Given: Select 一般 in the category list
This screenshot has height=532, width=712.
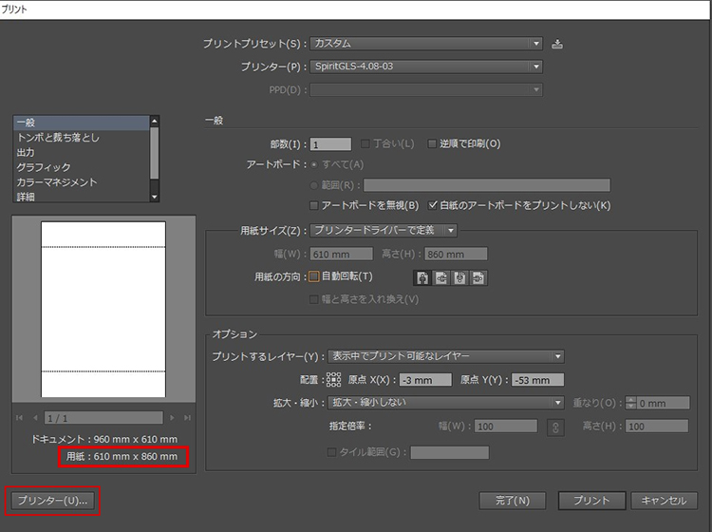Looking at the screenshot, I should coord(82,123).
